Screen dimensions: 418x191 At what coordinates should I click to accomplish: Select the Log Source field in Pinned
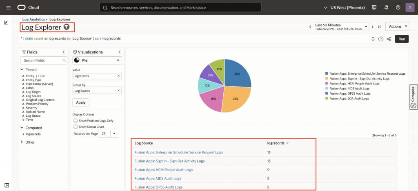tap(33, 96)
